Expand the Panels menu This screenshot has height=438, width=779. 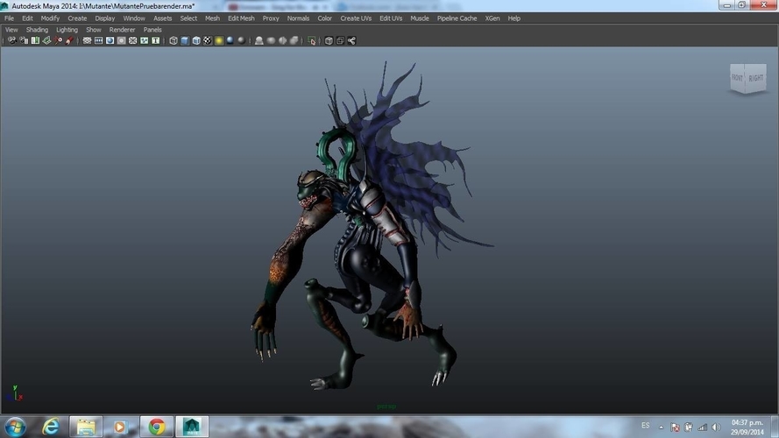point(152,30)
